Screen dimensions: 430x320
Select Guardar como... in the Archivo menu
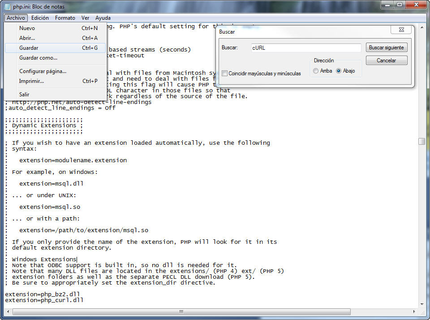point(38,58)
